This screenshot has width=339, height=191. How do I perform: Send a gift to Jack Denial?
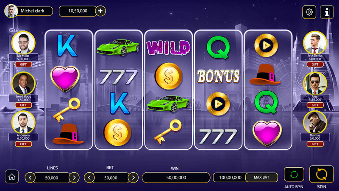coord(315,65)
